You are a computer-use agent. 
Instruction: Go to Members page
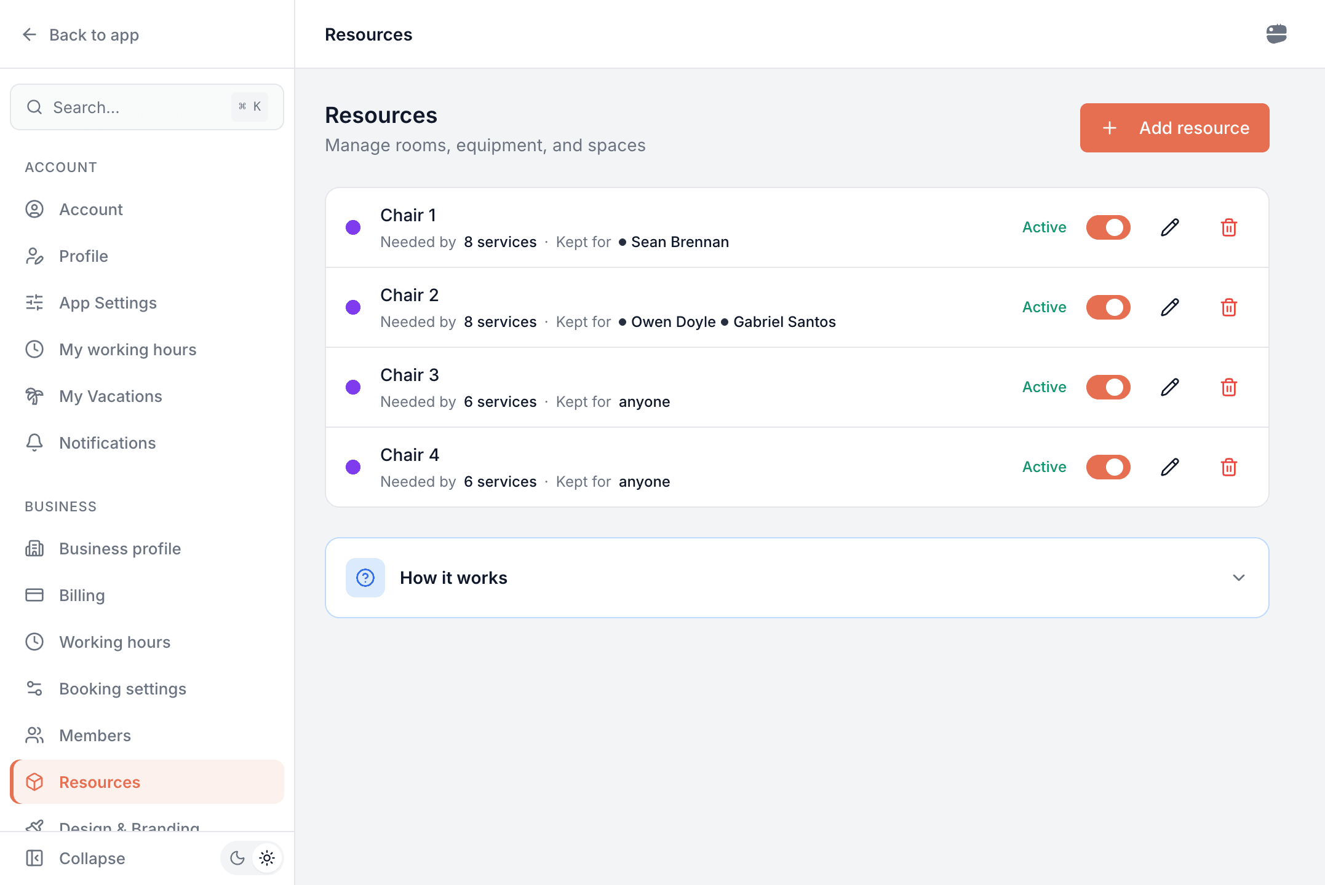(x=146, y=736)
